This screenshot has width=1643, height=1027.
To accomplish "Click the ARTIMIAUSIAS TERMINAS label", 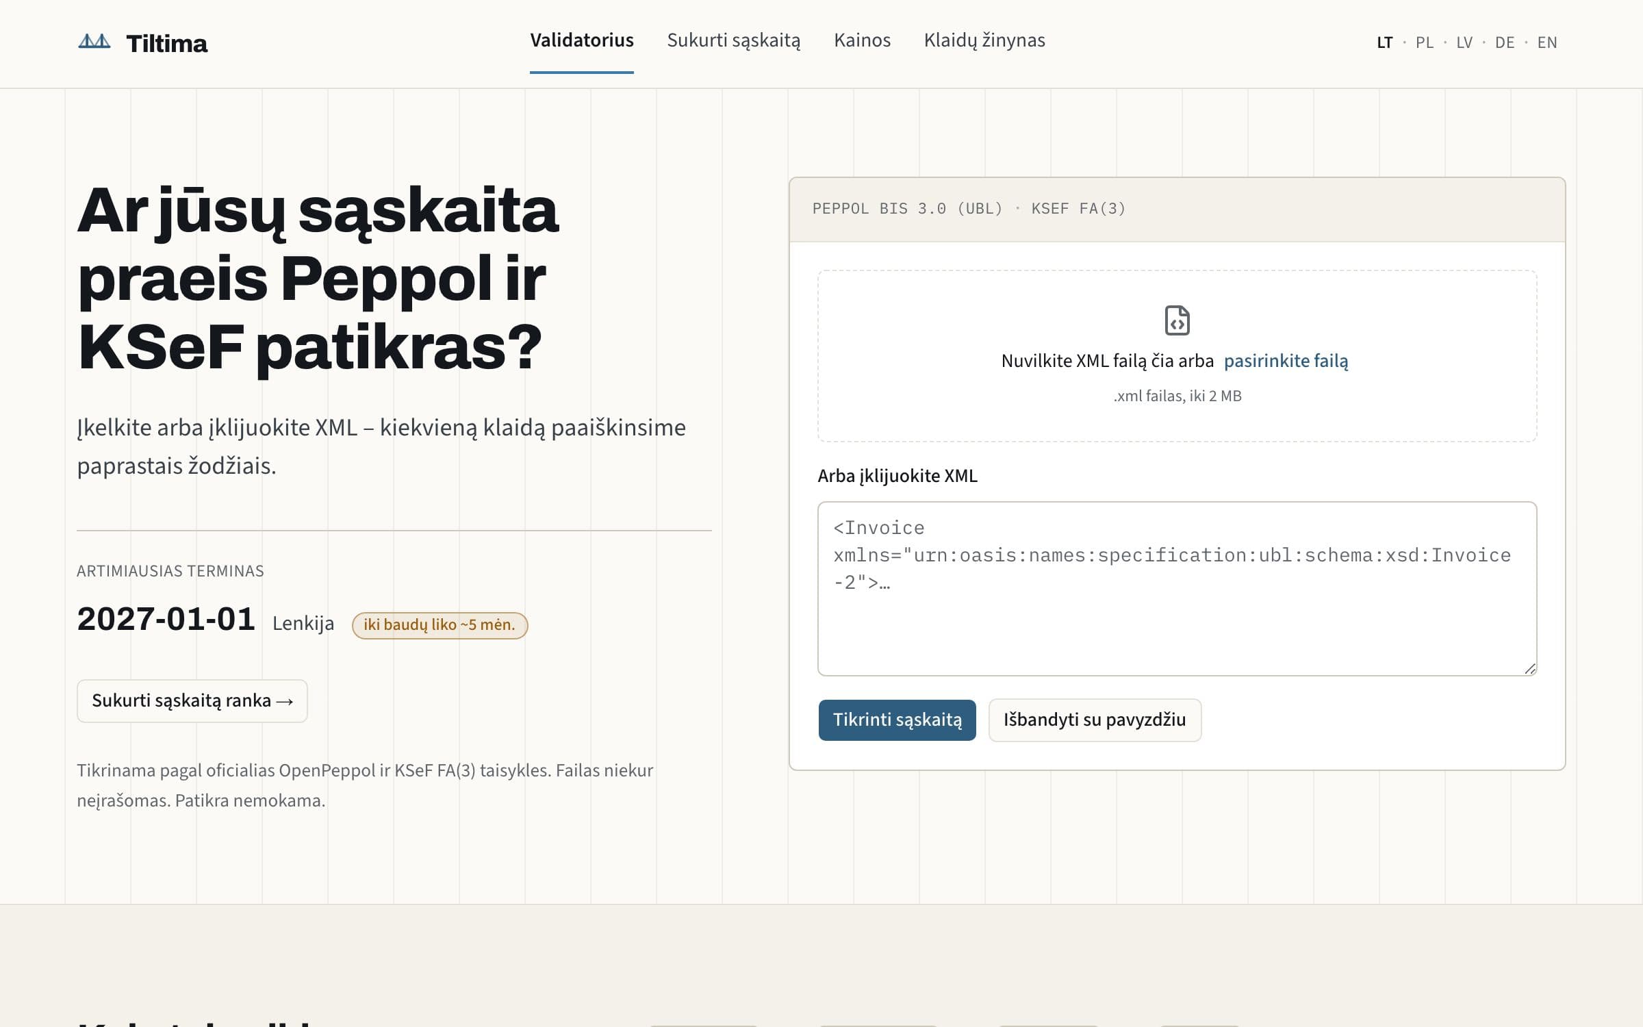I will [170, 571].
